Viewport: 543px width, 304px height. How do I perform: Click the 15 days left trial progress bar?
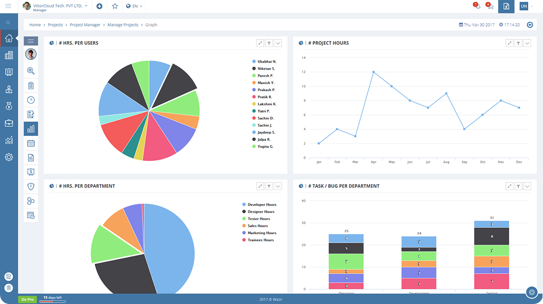pos(53,302)
